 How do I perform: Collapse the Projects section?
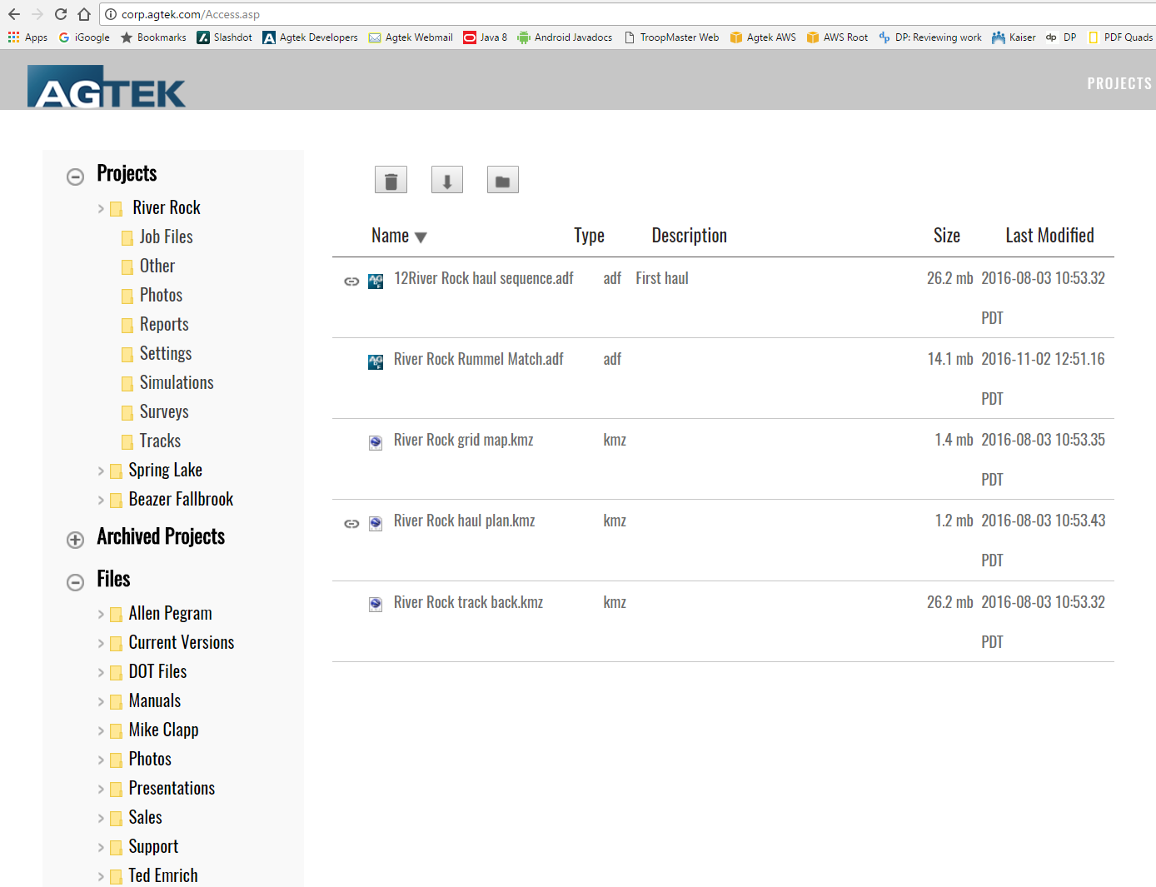(75, 177)
